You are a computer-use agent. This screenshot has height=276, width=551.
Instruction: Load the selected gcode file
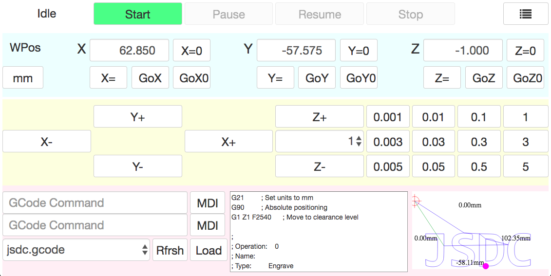pyautogui.click(x=209, y=250)
